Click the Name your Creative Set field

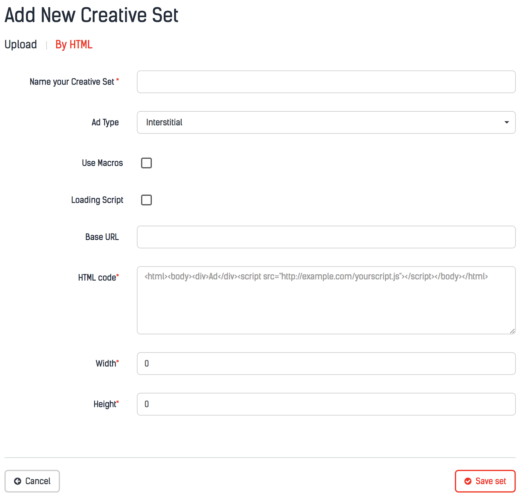[326, 82]
